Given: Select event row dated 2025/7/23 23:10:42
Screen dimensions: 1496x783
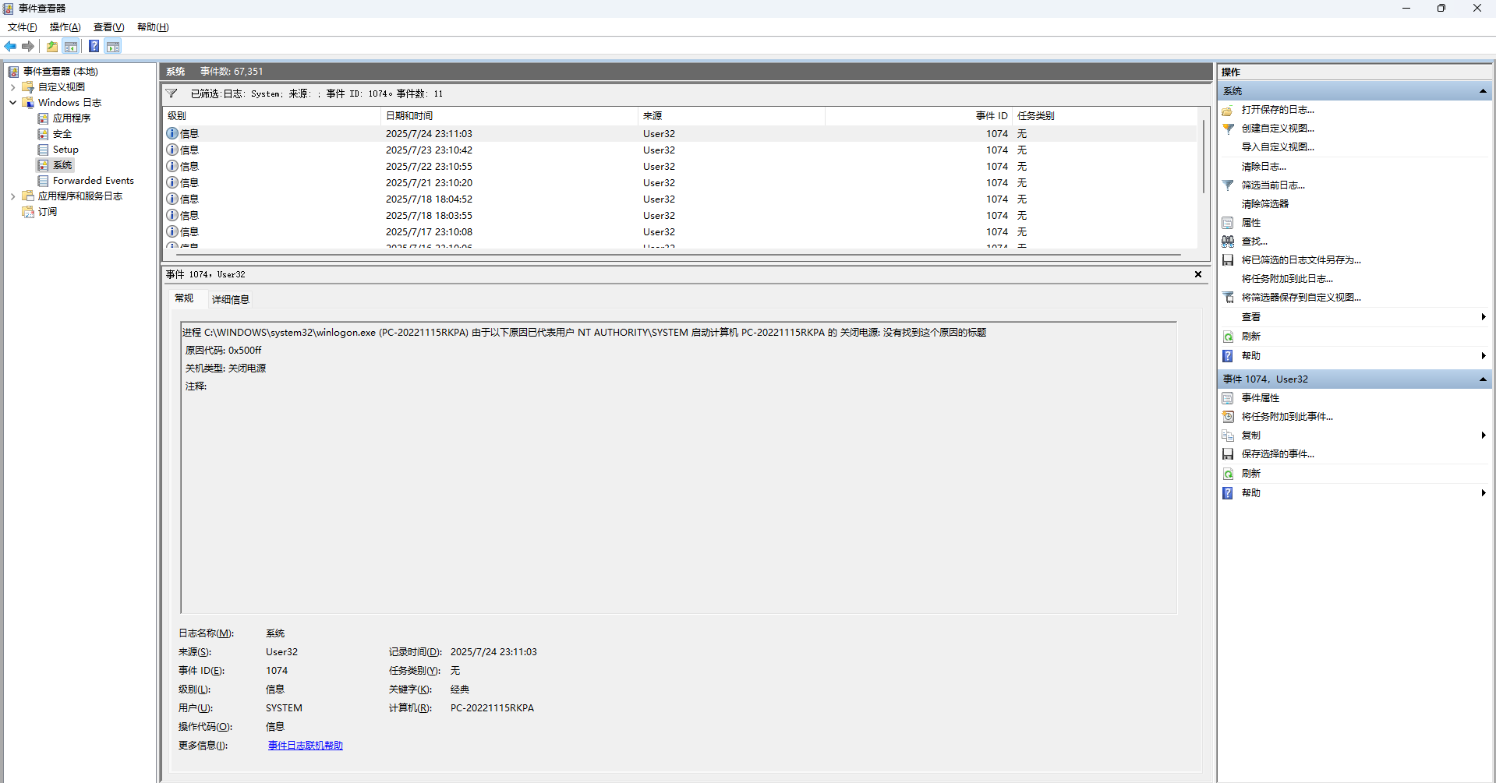Looking at the screenshot, I should [x=680, y=150].
